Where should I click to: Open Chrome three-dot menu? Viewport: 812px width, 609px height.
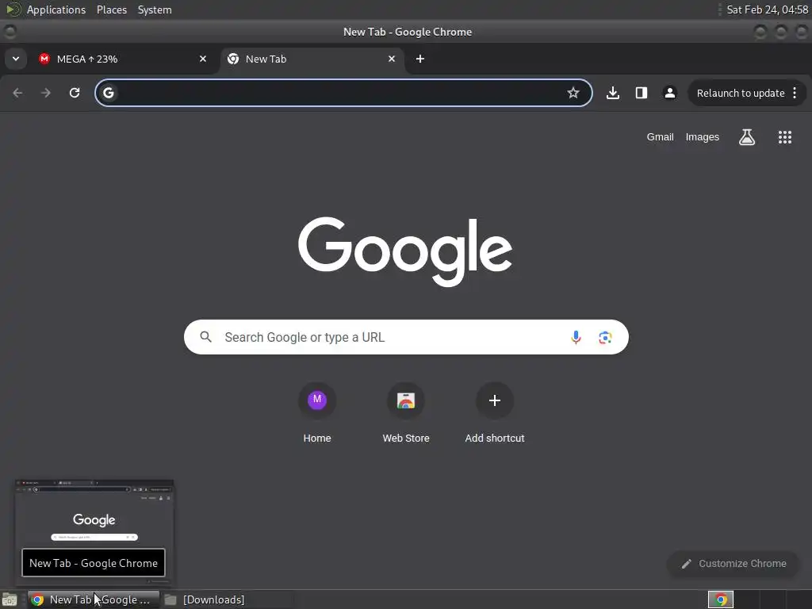click(795, 94)
